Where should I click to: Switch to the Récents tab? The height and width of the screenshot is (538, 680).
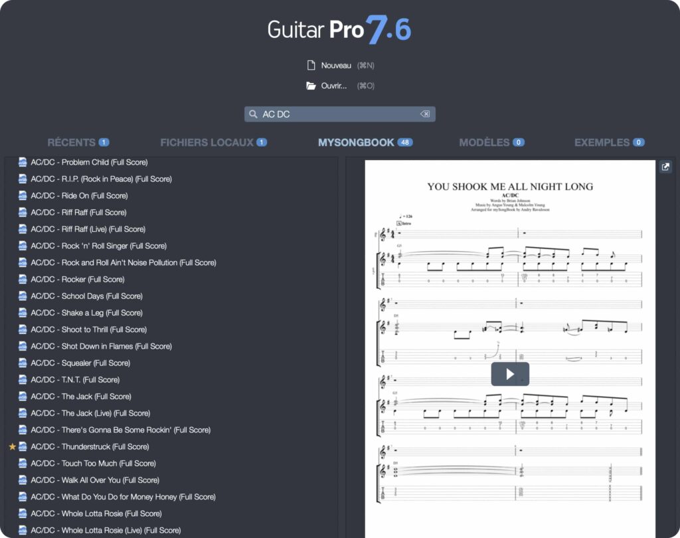pos(78,142)
